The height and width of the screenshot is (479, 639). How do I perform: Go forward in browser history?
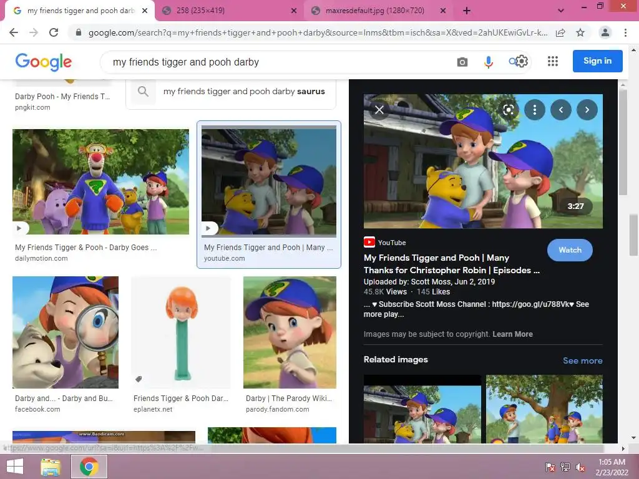tap(34, 32)
